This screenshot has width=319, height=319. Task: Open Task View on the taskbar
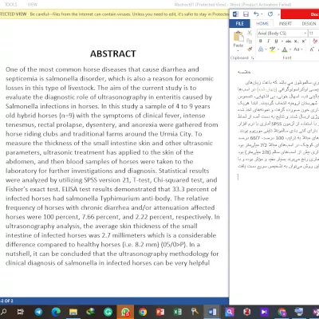20,312
